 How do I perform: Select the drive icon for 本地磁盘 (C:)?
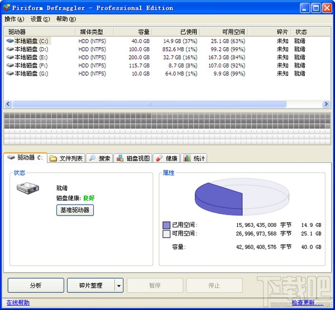point(10,41)
